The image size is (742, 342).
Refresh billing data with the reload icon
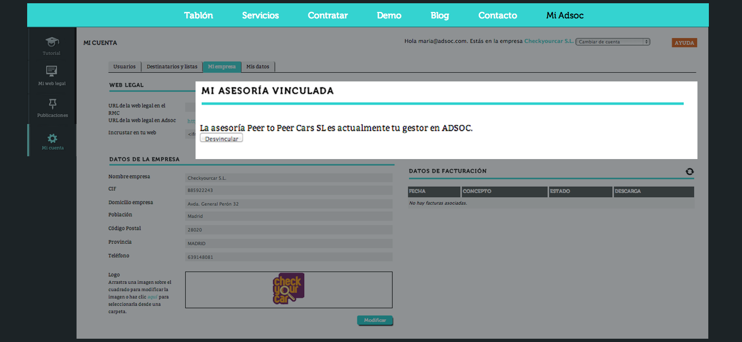pyautogui.click(x=689, y=171)
